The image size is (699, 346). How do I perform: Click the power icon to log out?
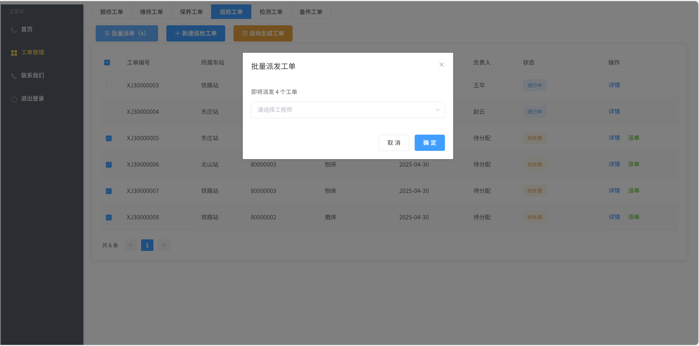click(14, 99)
